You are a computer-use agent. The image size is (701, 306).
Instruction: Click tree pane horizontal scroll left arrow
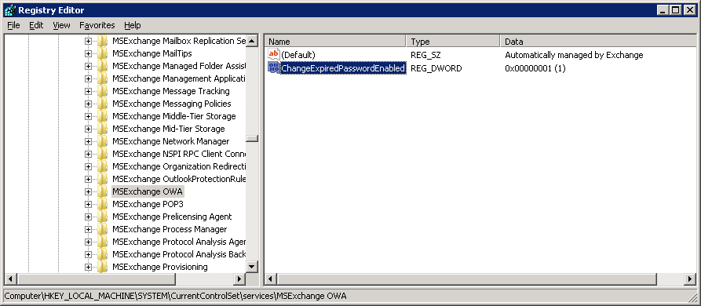click(x=11, y=279)
